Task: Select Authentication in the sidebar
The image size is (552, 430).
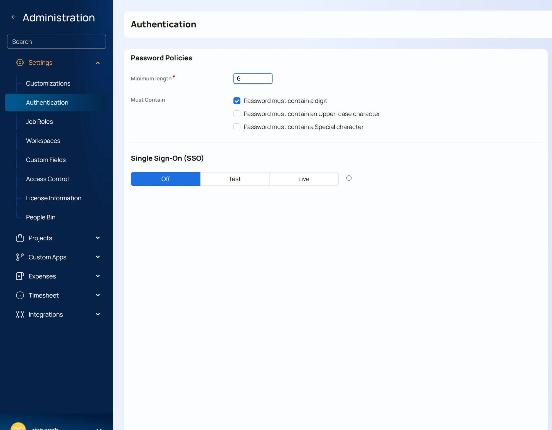Action: pos(57,102)
